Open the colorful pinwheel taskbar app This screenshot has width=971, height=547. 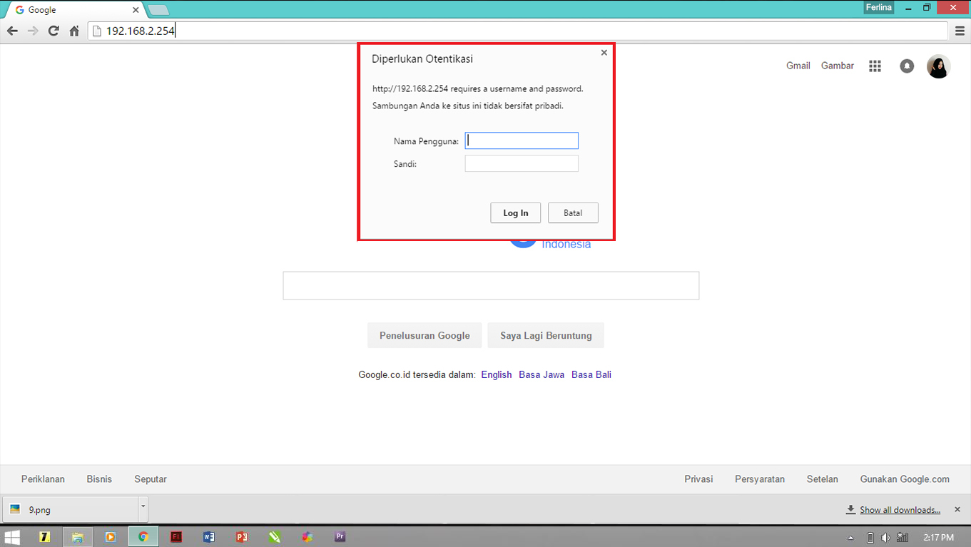pos(307,537)
